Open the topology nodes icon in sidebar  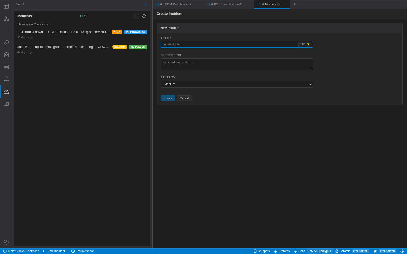pyautogui.click(x=6, y=18)
